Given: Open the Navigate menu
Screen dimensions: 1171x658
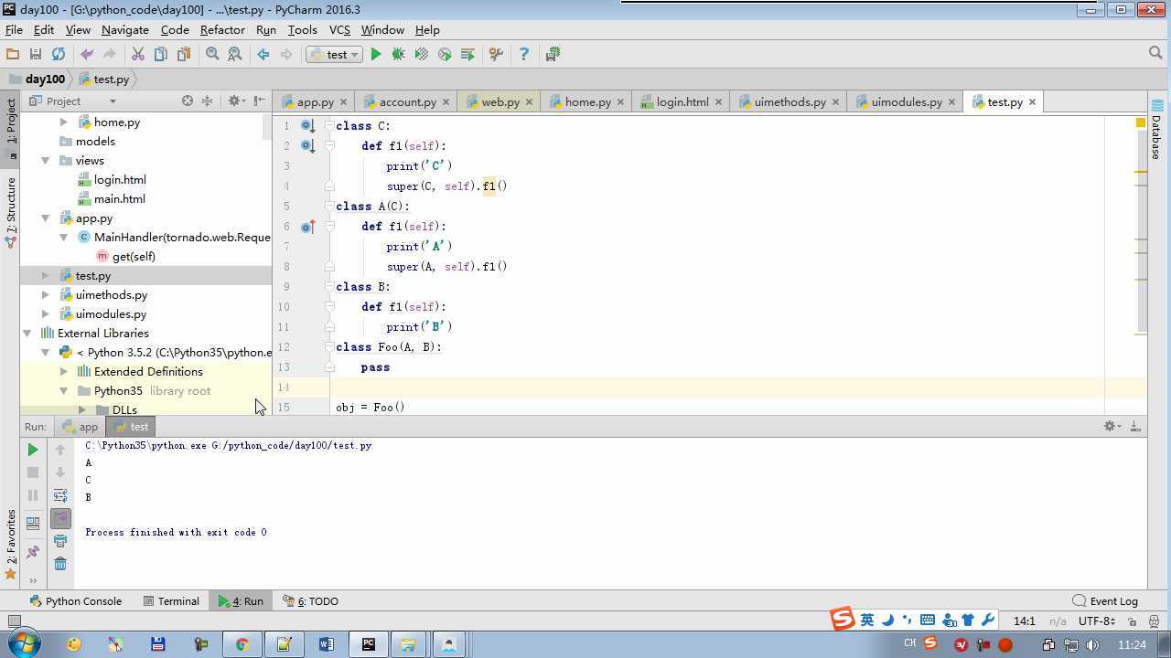Looking at the screenshot, I should point(124,30).
